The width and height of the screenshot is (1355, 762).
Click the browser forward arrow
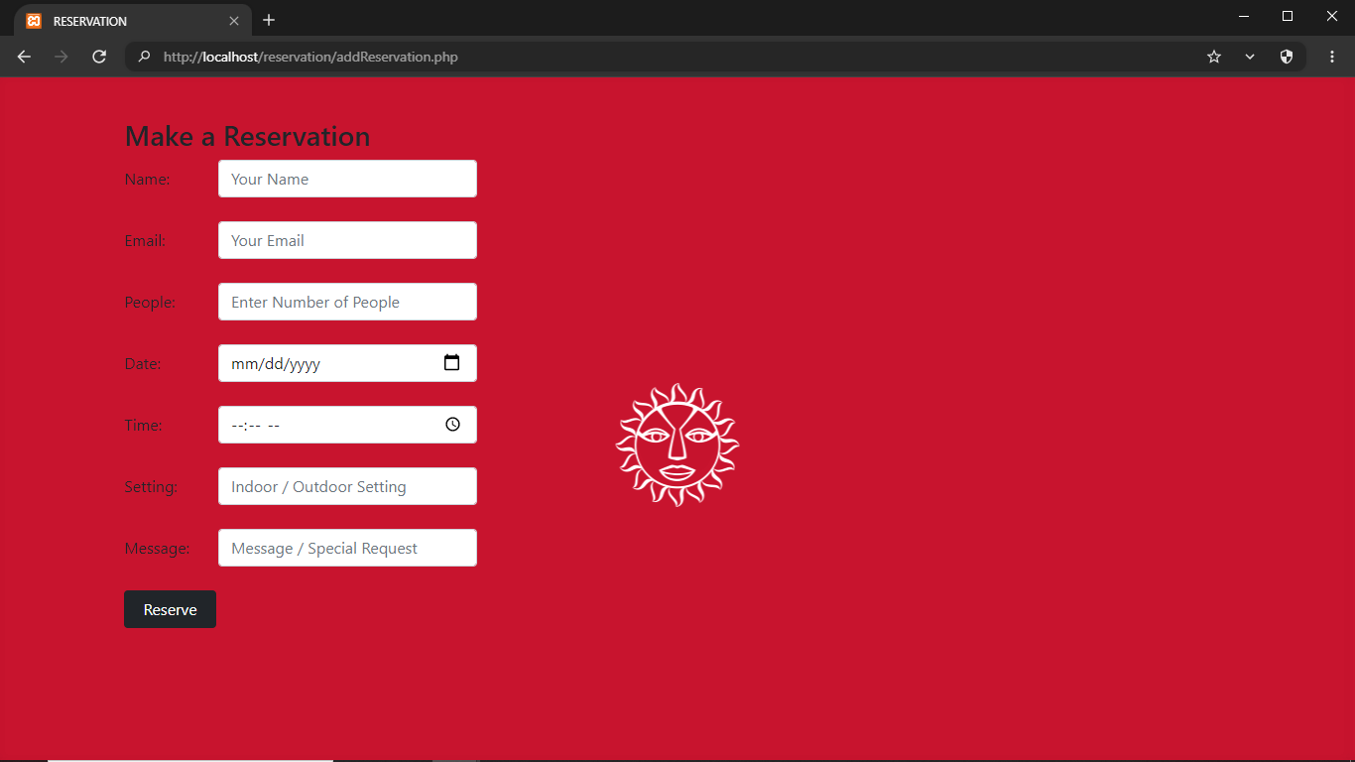click(x=62, y=57)
